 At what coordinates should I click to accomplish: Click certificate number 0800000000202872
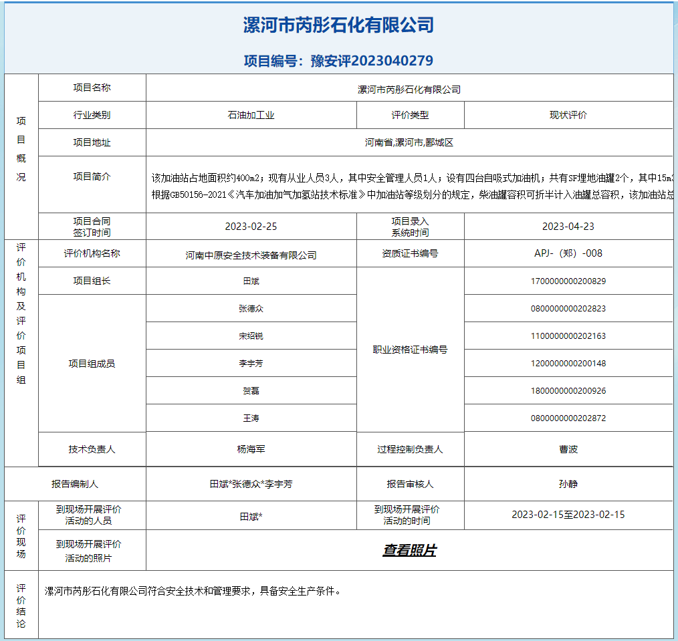568,418
